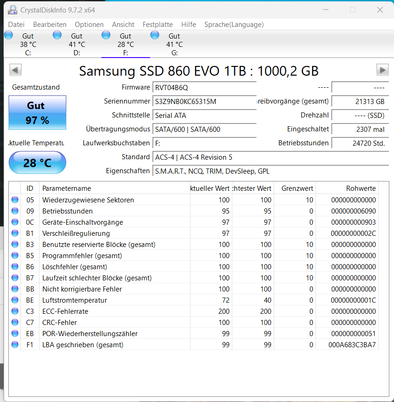Open the Festplatte menu
The image size is (394, 402).
[158, 25]
